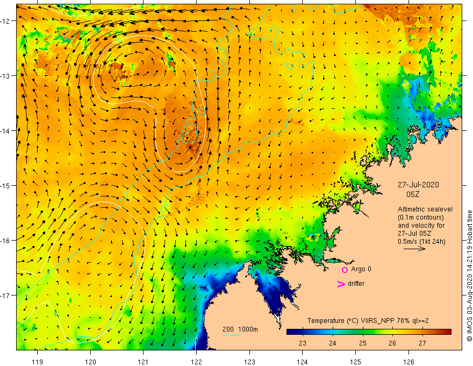
Task: Click the longitude axis label '122'
Action: pos(196,362)
